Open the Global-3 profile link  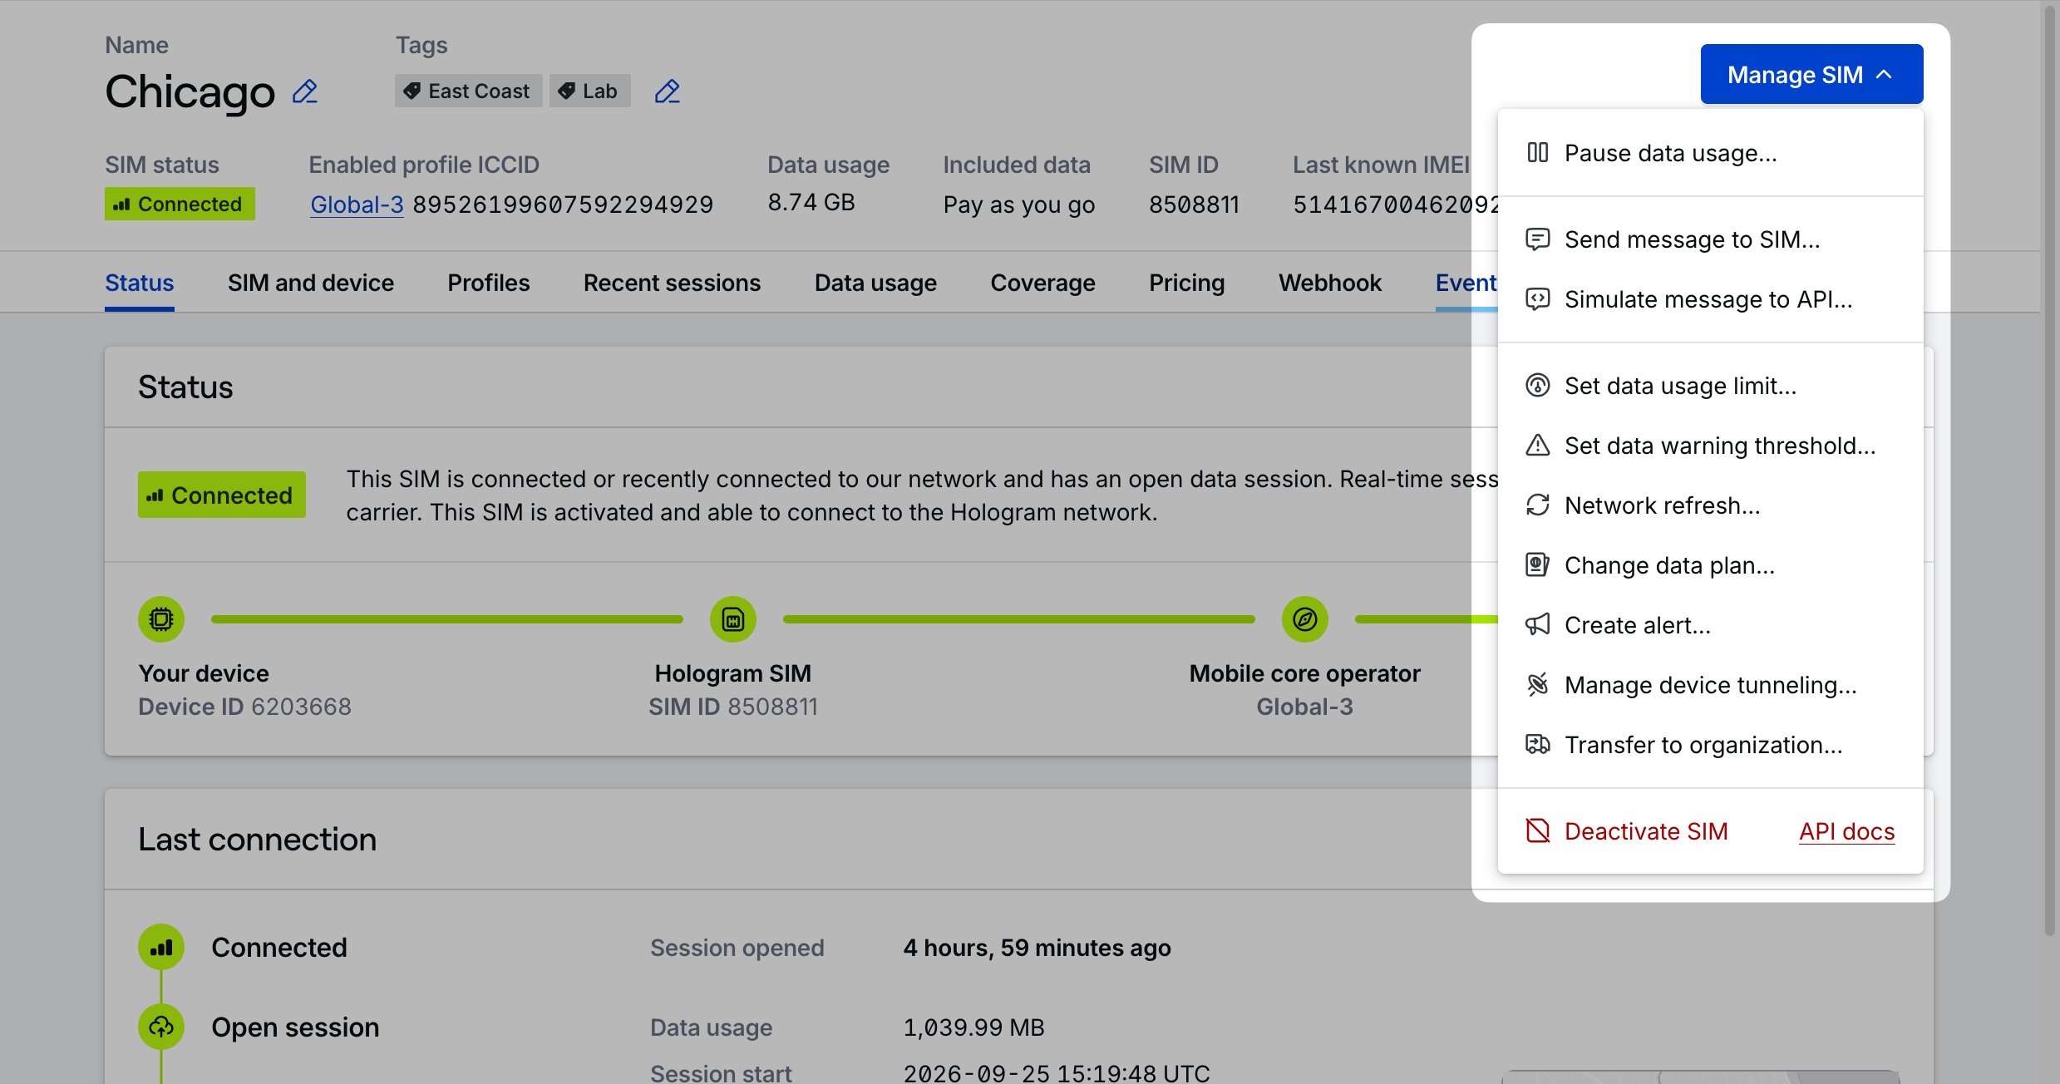coord(357,204)
